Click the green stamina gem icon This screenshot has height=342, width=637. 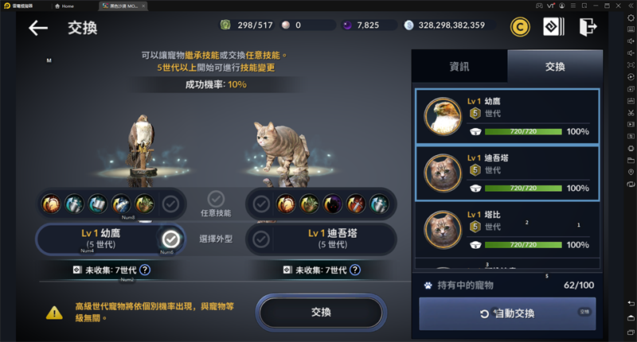click(x=225, y=25)
